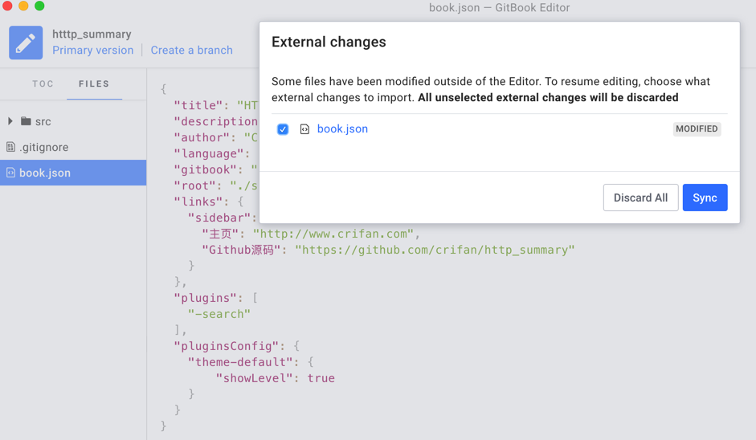Image resolution: width=756 pixels, height=440 pixels.
Task: Uncheck the book.json checkbox
Action: (283, 129)
